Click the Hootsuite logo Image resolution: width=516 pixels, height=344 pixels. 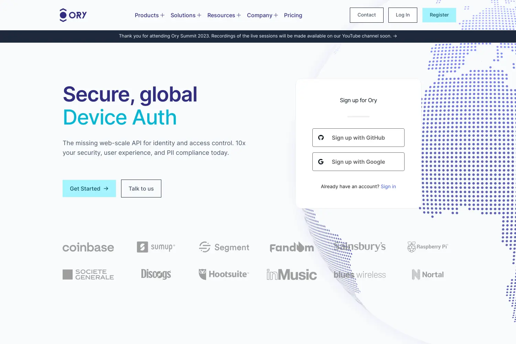click(x=224, y=274)
